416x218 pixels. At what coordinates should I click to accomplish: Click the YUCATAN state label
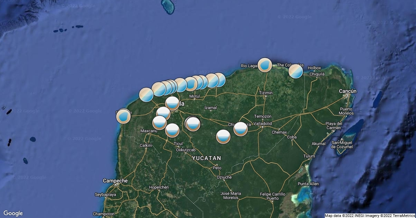[207, 158]
